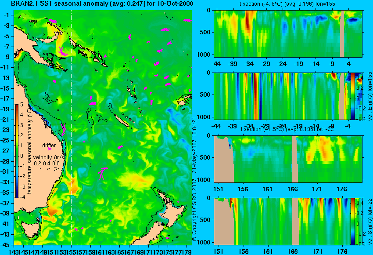This screenshot has width=373, height=255.
Task: Click the -23 latitude label on the map axis
Action: [5, 130]
